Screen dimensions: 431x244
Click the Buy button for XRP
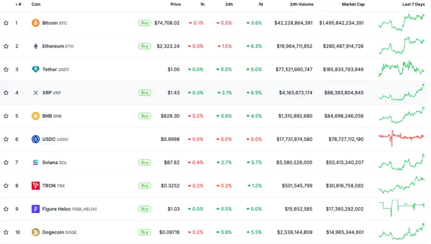coord(145,93)
